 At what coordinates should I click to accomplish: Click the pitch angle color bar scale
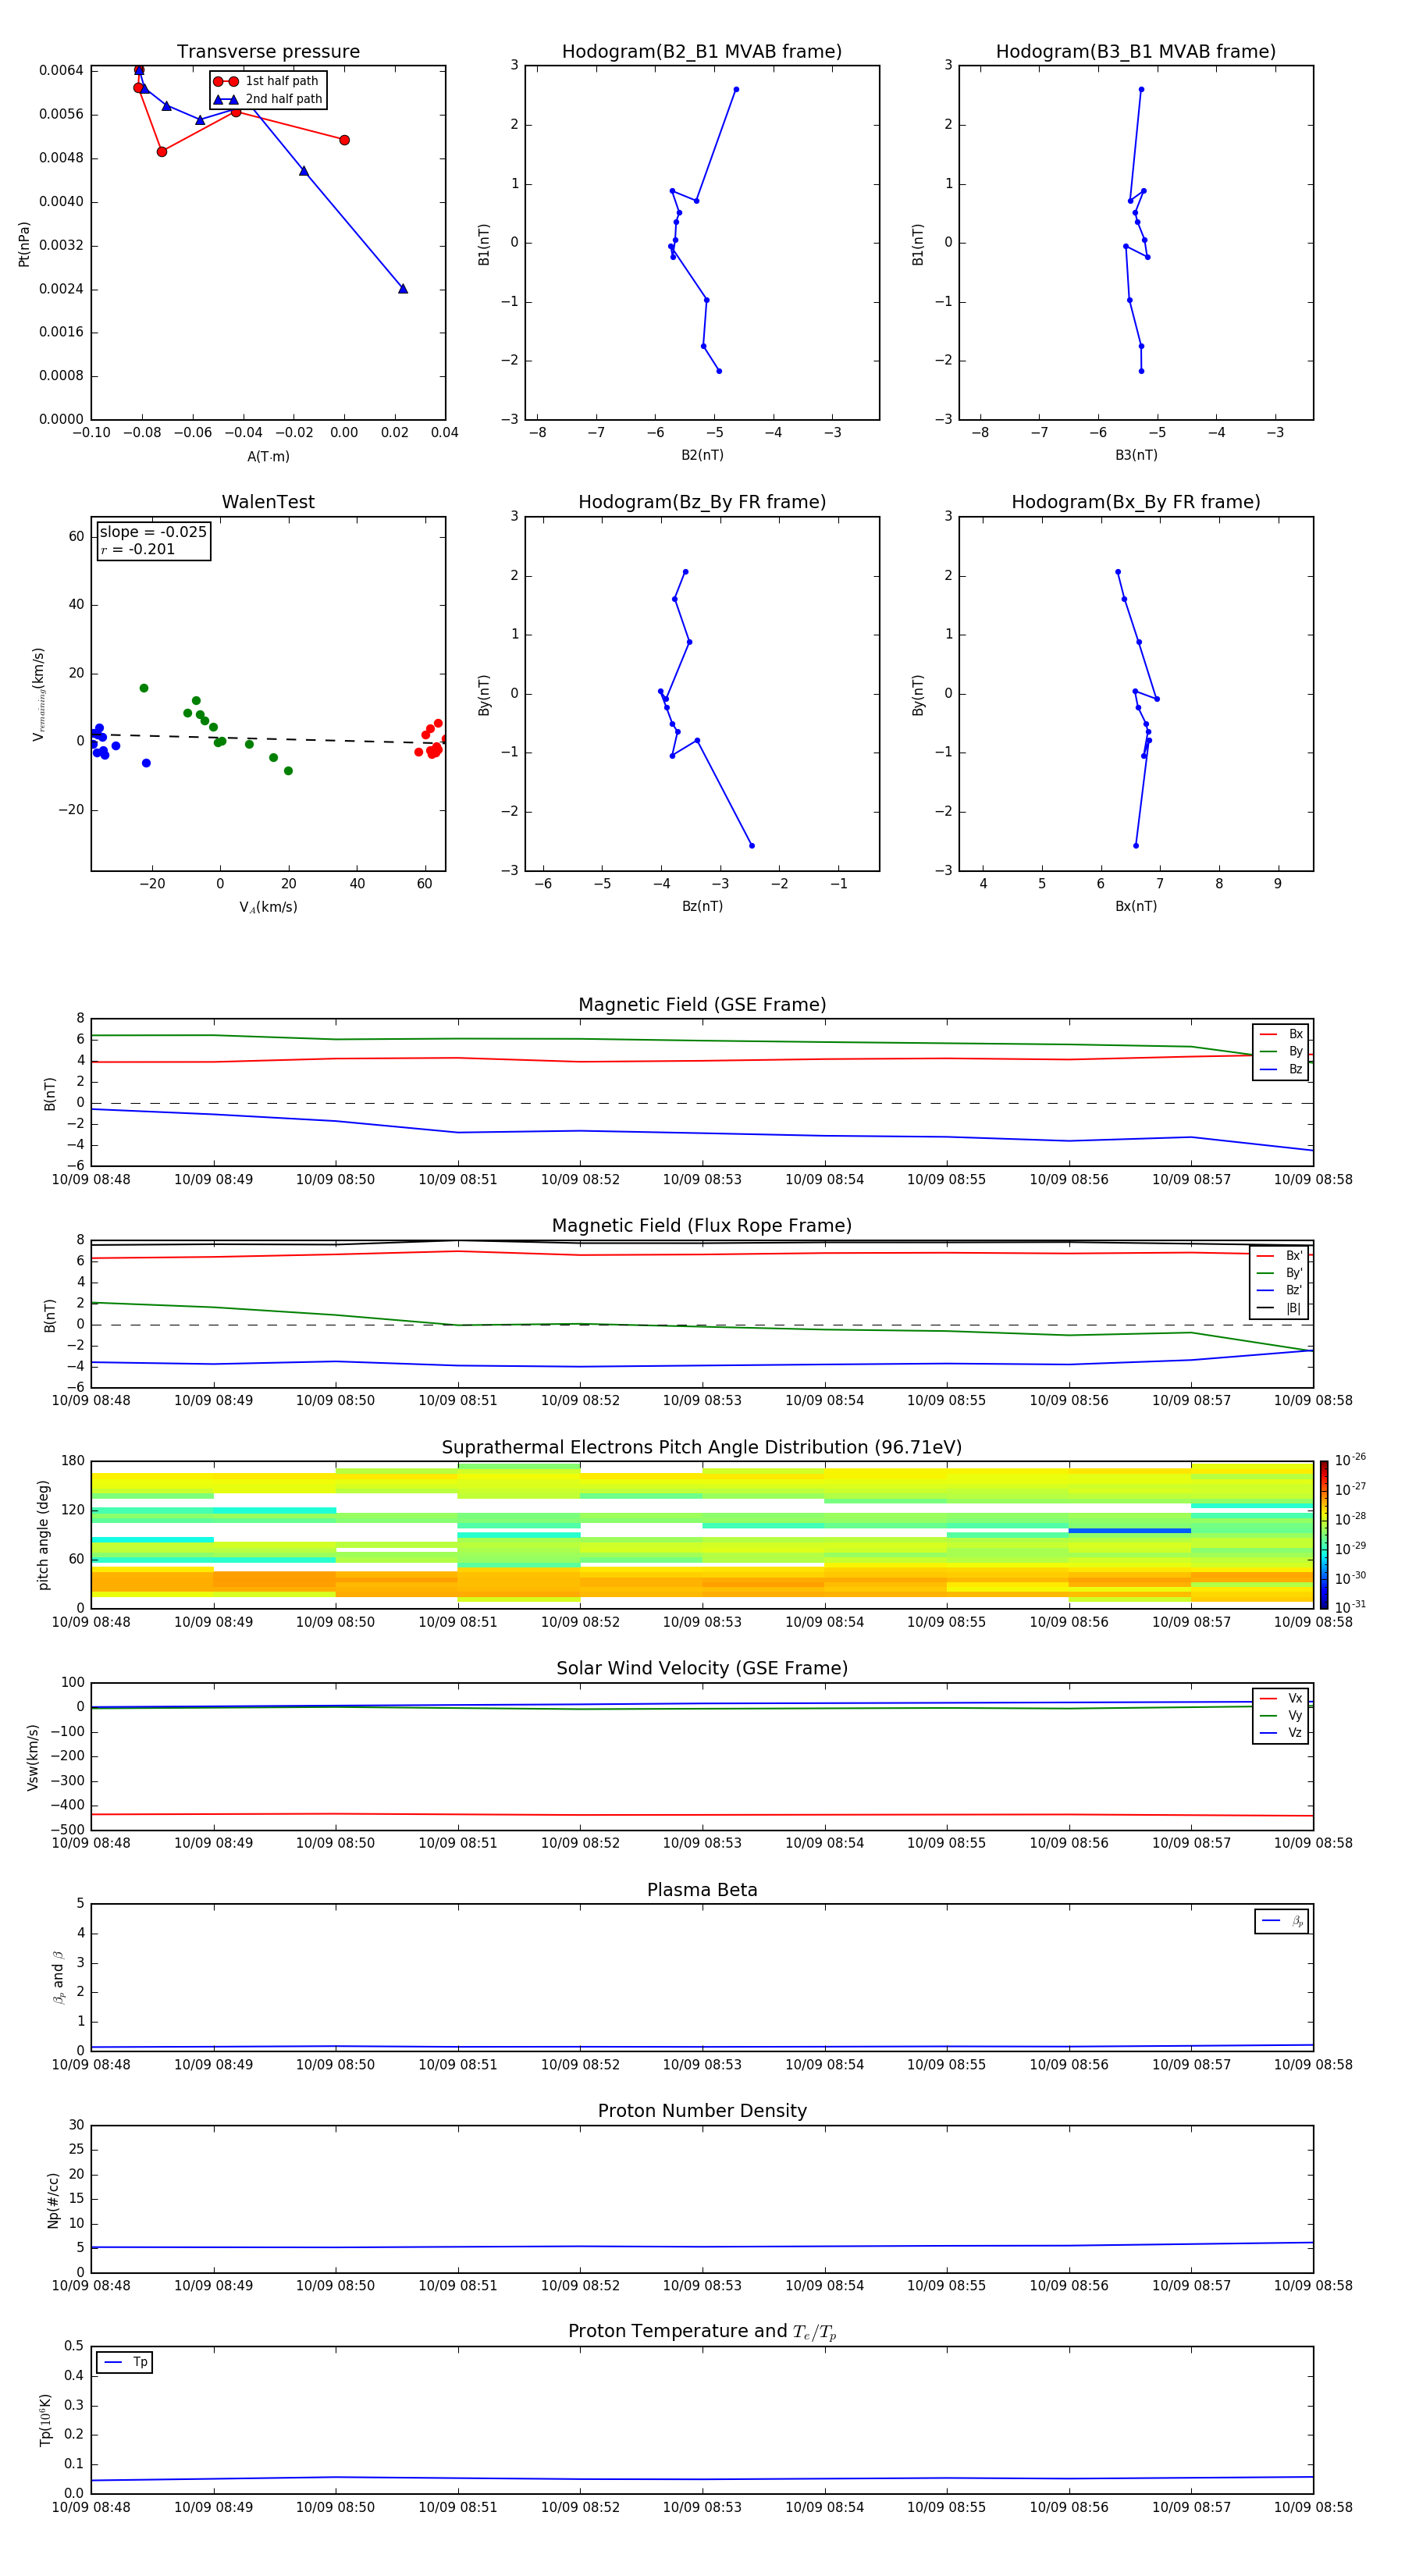pyautogui.click(x=1324, y=1534)
